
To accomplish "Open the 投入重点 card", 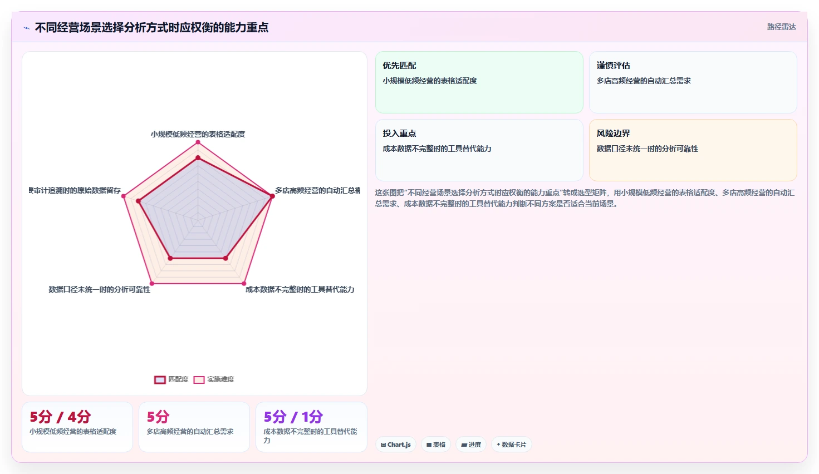I will click(x=479, y=150).
